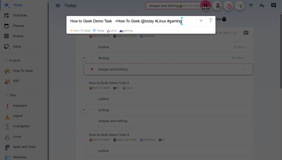
Task: Click How To Geek chip under input
Action: coord(80,31)
